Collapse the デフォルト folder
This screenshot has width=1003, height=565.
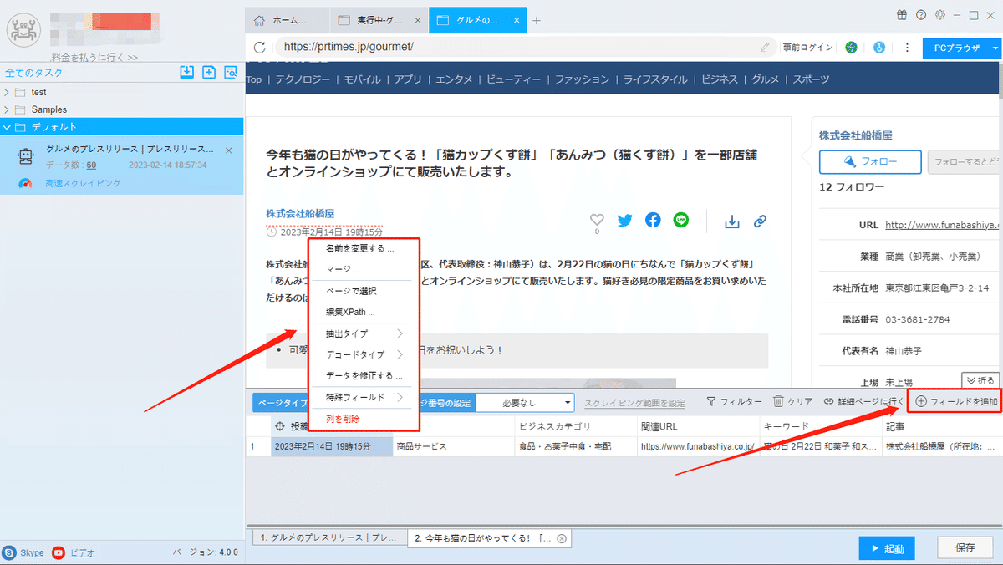[8, 127]
